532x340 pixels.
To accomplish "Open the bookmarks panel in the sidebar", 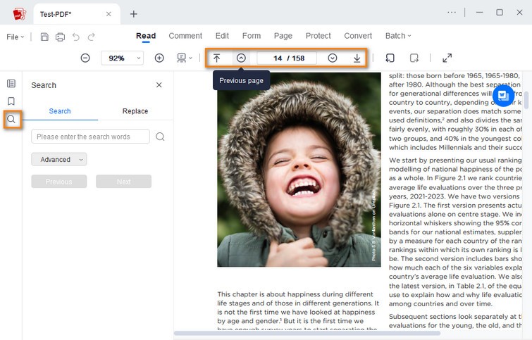I will coord(11,101).
